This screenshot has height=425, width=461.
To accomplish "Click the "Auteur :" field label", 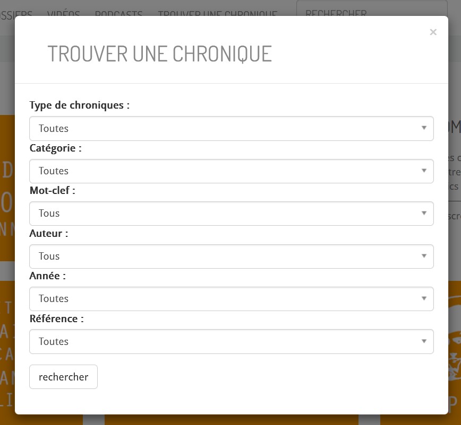I will (x=49, y=234).
